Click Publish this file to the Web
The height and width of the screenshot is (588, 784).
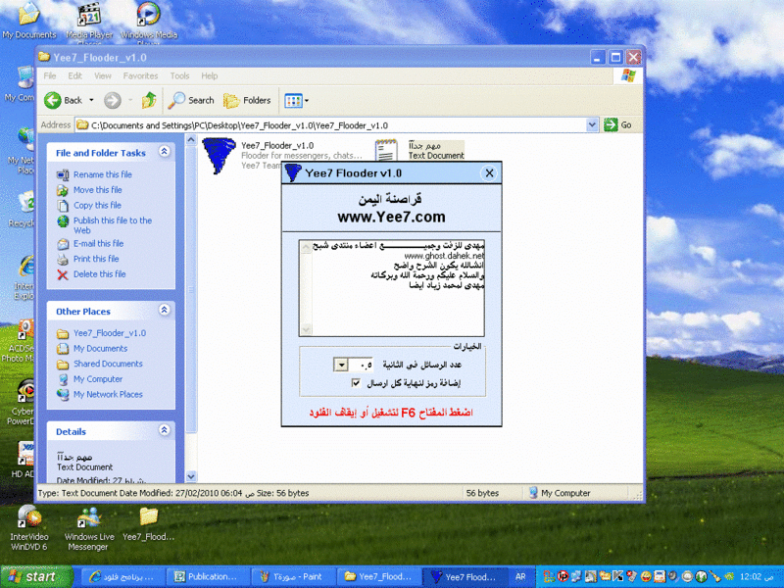point(113,225)
